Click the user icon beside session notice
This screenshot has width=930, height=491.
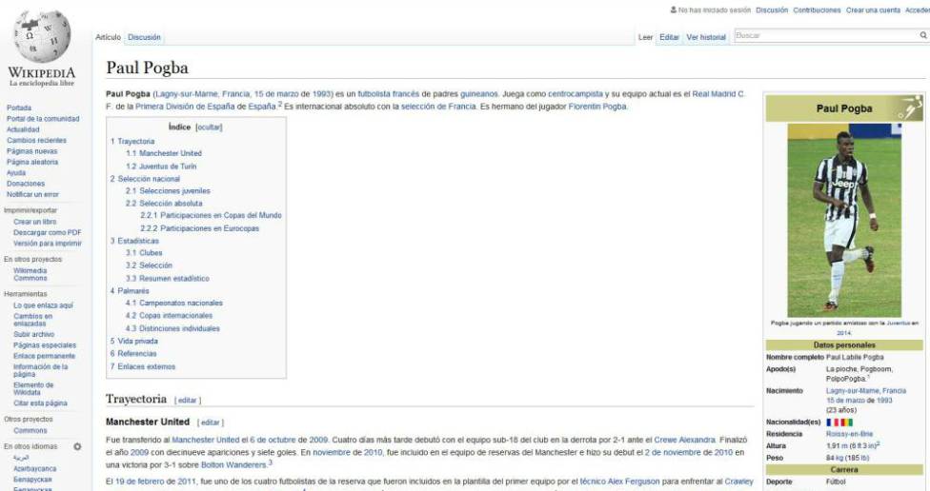(674, 10)
